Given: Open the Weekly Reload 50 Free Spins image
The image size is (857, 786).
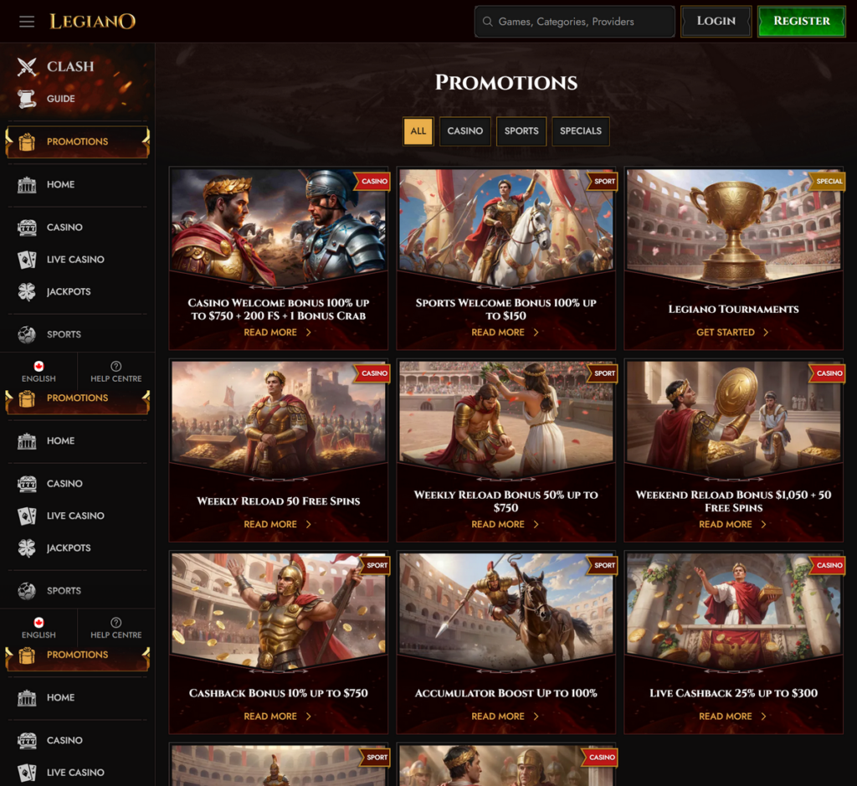Looking at the screenshot, I should pyautogui.click(x=278, y=419).
